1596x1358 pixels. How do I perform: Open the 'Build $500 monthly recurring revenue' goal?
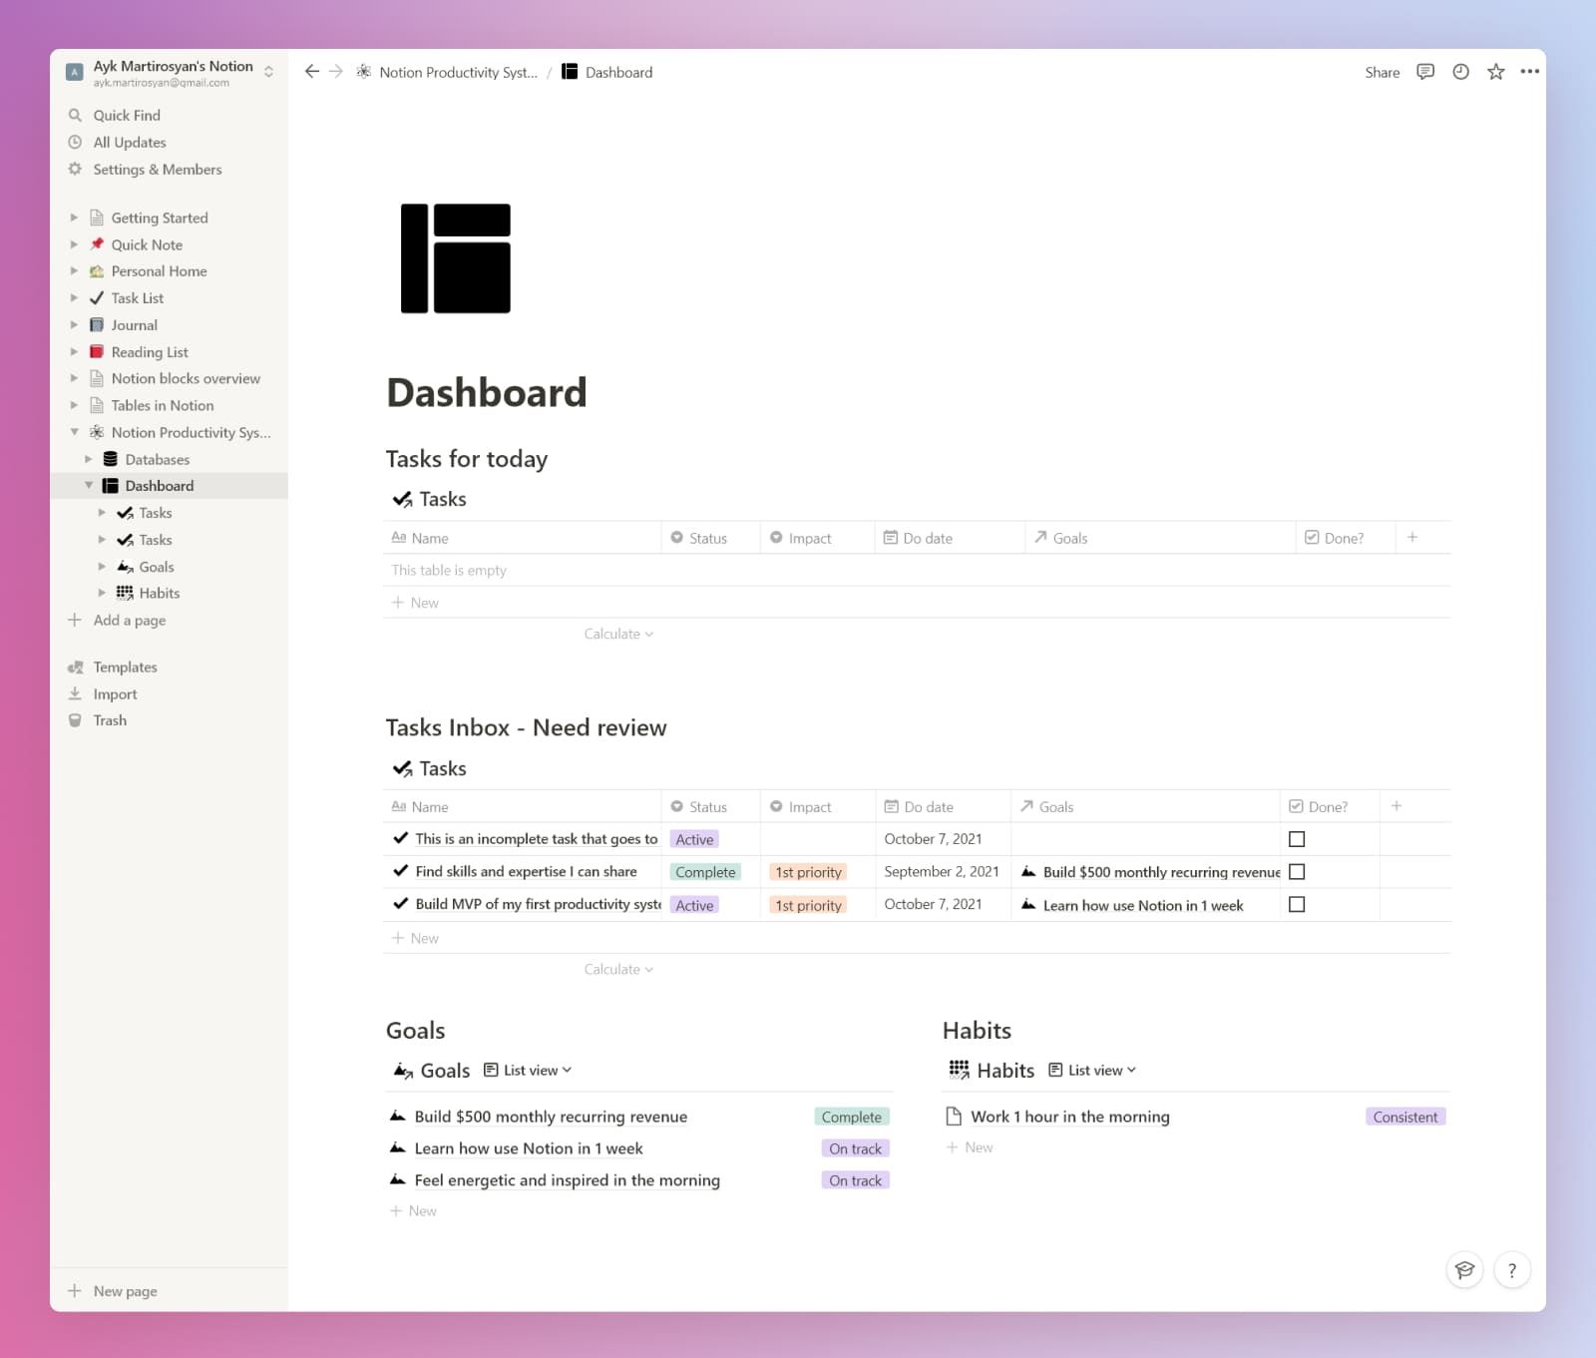[x=550, y=1116]
